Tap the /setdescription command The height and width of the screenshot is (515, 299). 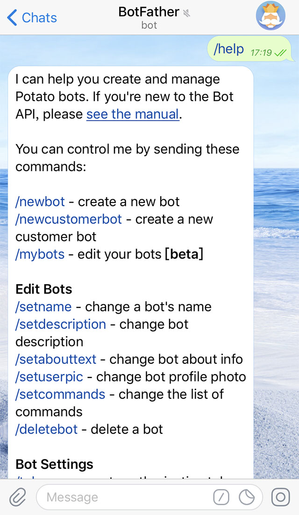(x=61, y=324)
